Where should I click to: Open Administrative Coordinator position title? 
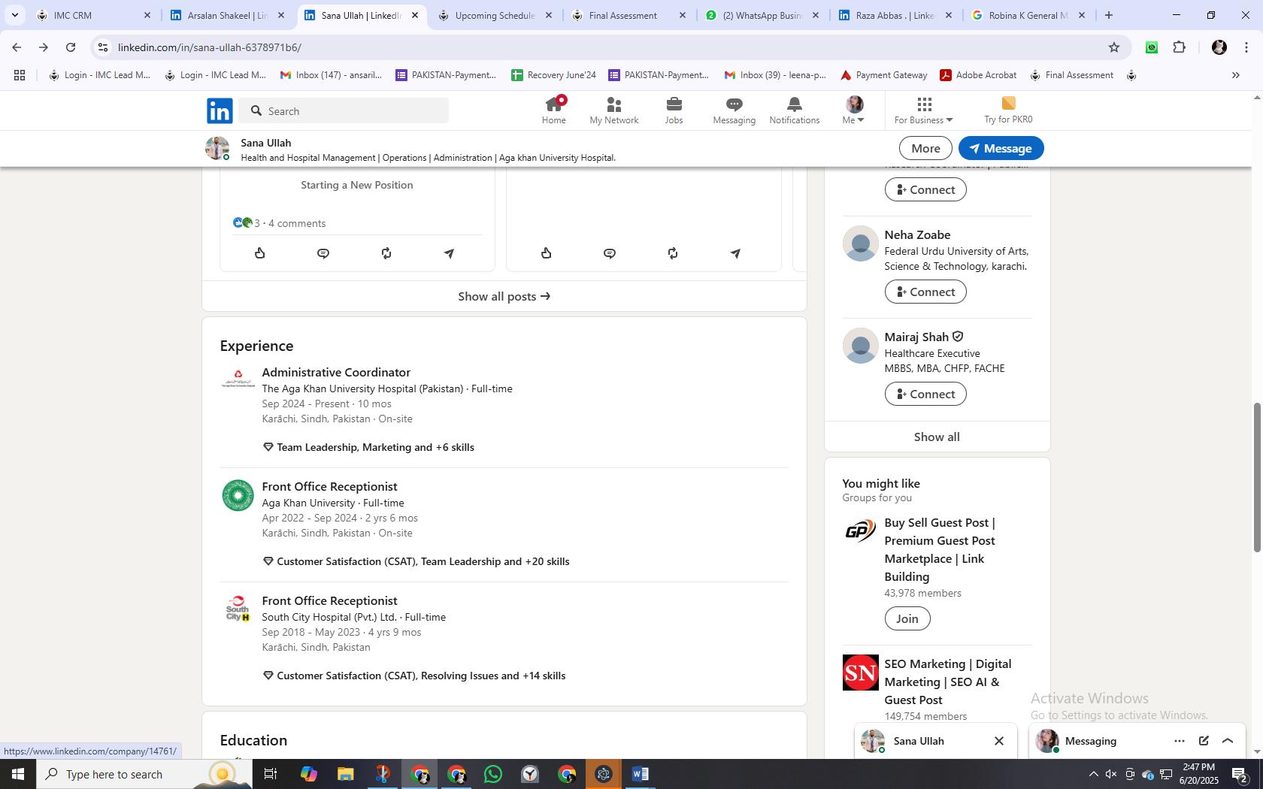[x=336, y=373]
